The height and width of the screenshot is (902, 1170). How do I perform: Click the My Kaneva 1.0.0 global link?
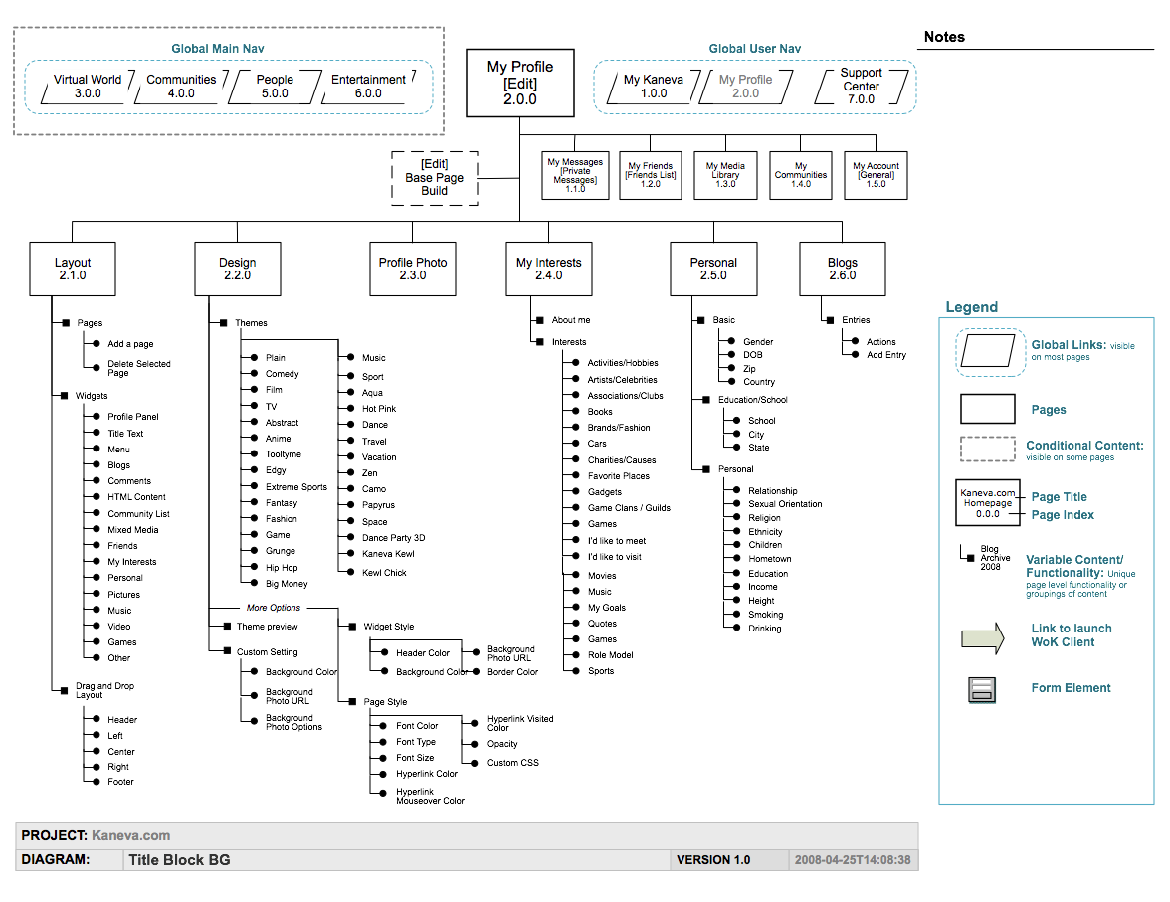pyautogui.click(x=655, y=87)
